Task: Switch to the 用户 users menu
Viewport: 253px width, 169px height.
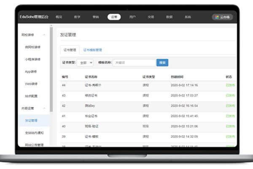Action: (x=132, y=17)
